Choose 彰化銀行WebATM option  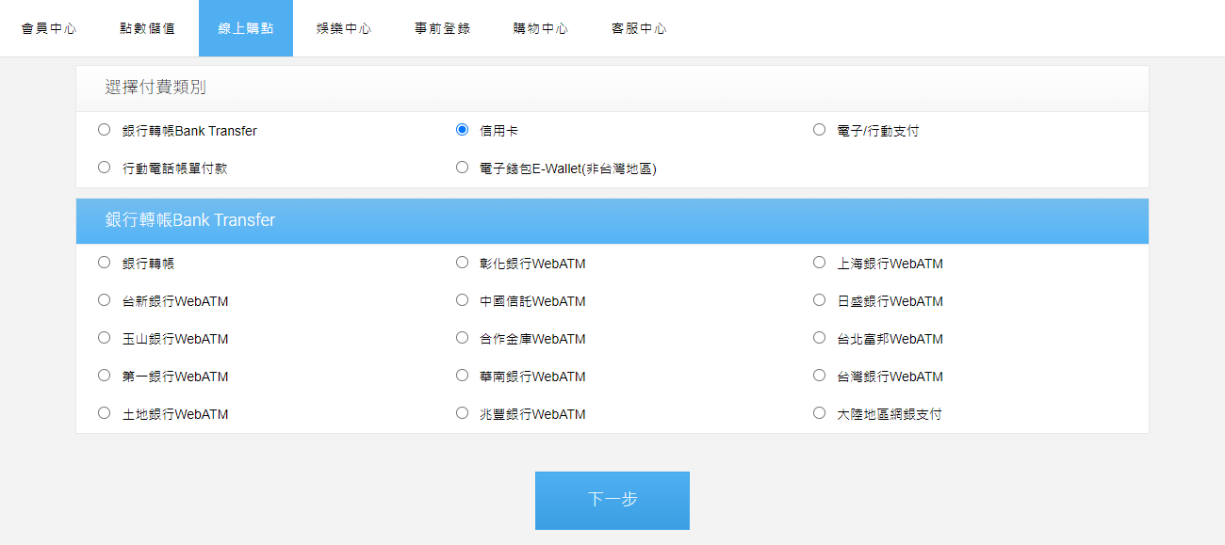462,263
